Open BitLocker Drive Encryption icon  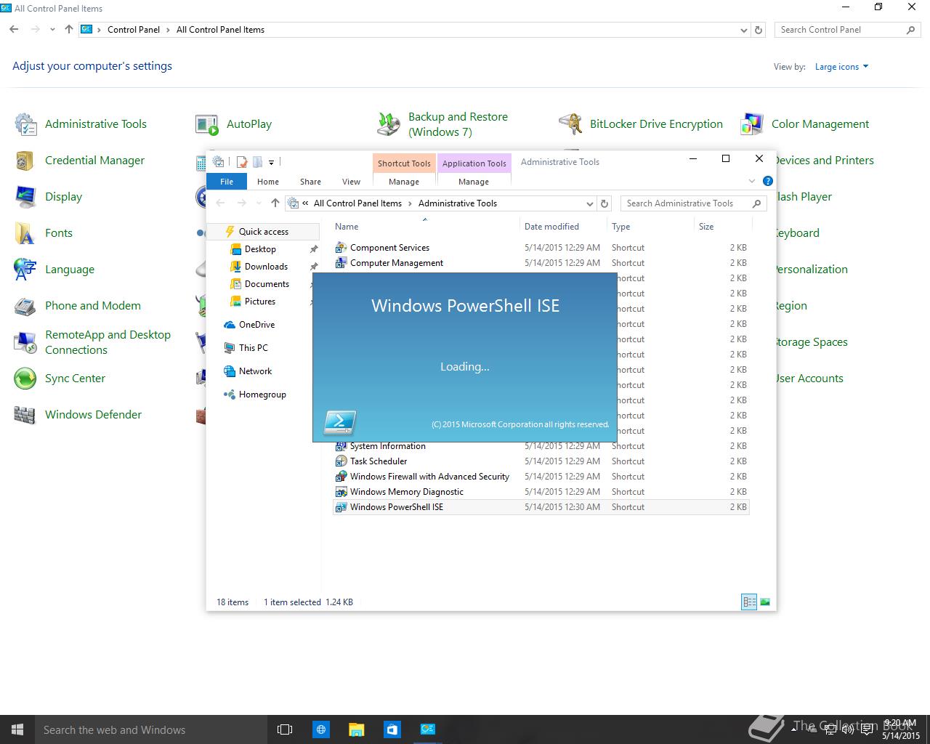tap(570, 124)
